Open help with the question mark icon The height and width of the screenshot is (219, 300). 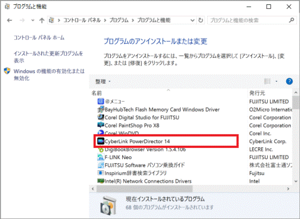(x=289, y=81)
